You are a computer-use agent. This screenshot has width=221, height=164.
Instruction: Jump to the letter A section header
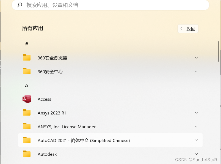coord(26,86)
